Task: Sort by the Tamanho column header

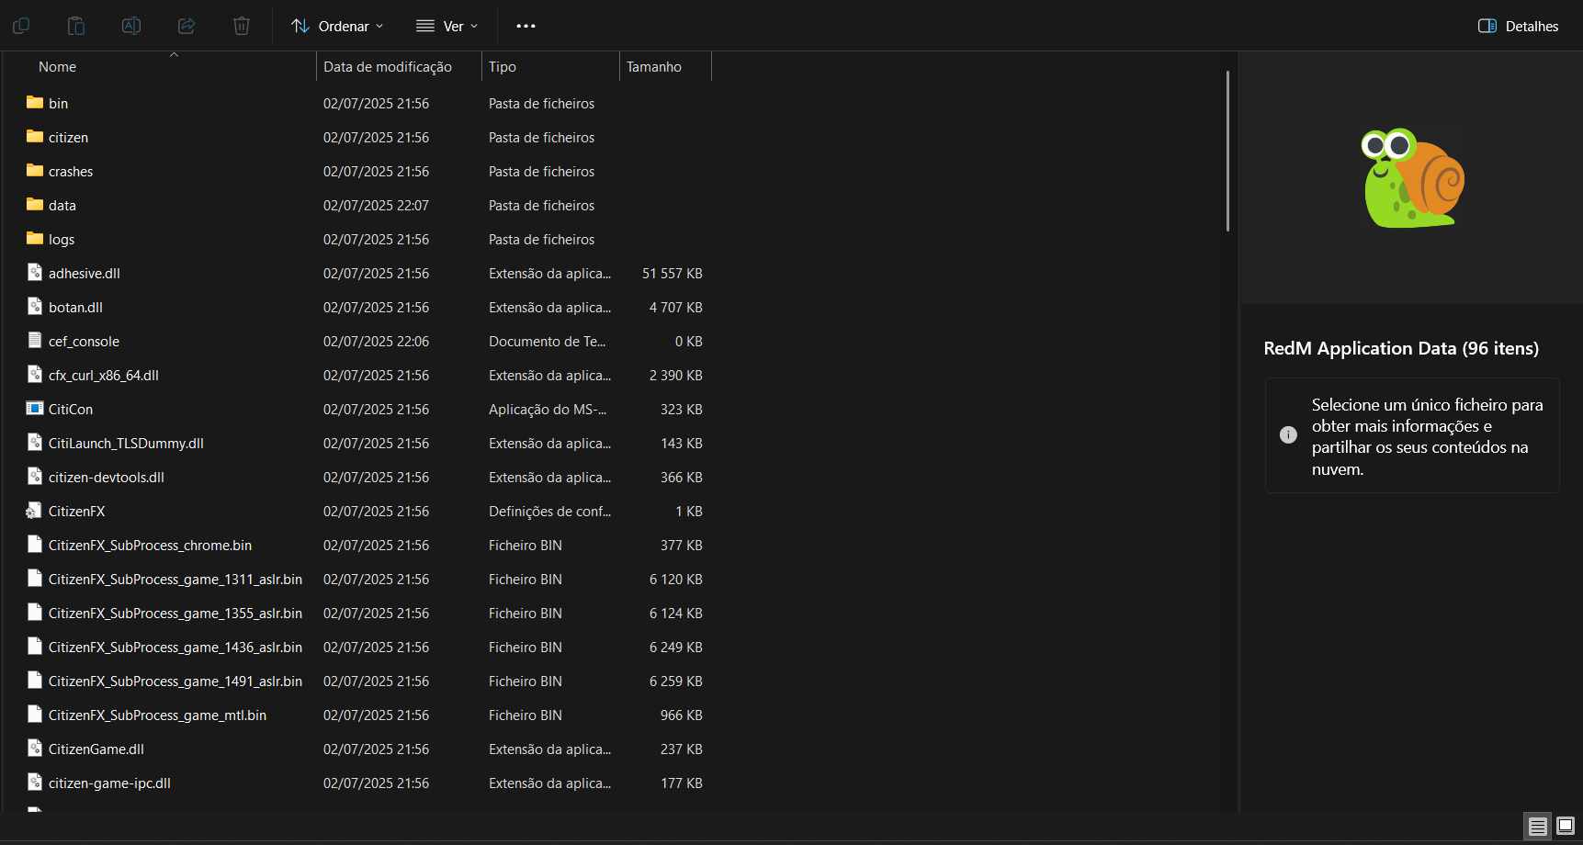Action: tap(654, 67)
